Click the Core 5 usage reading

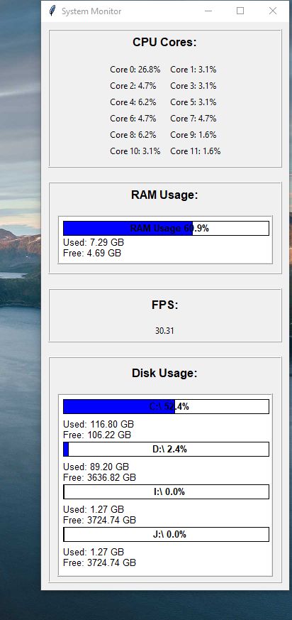[193, 102]
